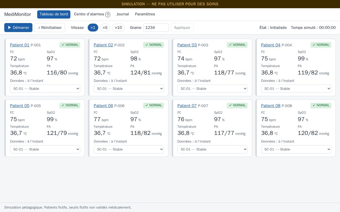Screen dimensions: 340x212
Task: Expand scenario dropdown for Patient 05
Action: [45, 149]
